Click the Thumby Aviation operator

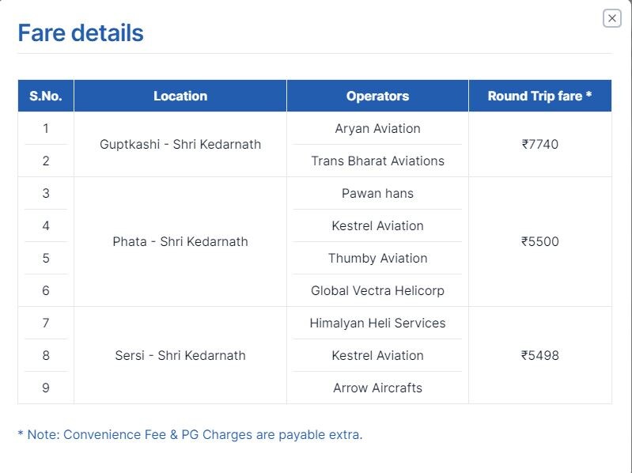377,258
